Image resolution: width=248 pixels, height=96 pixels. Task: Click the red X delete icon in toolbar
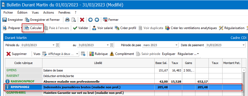click(x=82, y=20)
